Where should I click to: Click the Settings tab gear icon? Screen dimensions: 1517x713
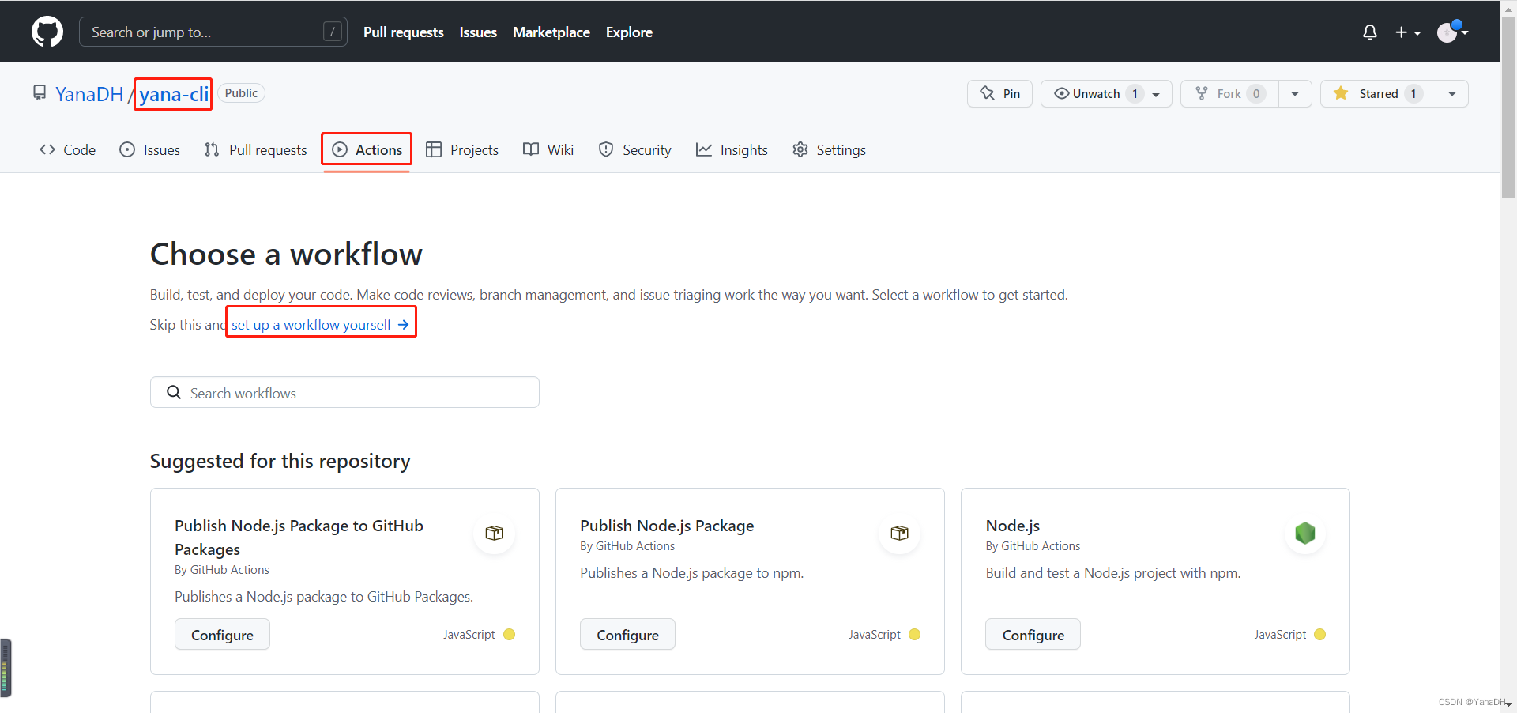tap(800, 149)
